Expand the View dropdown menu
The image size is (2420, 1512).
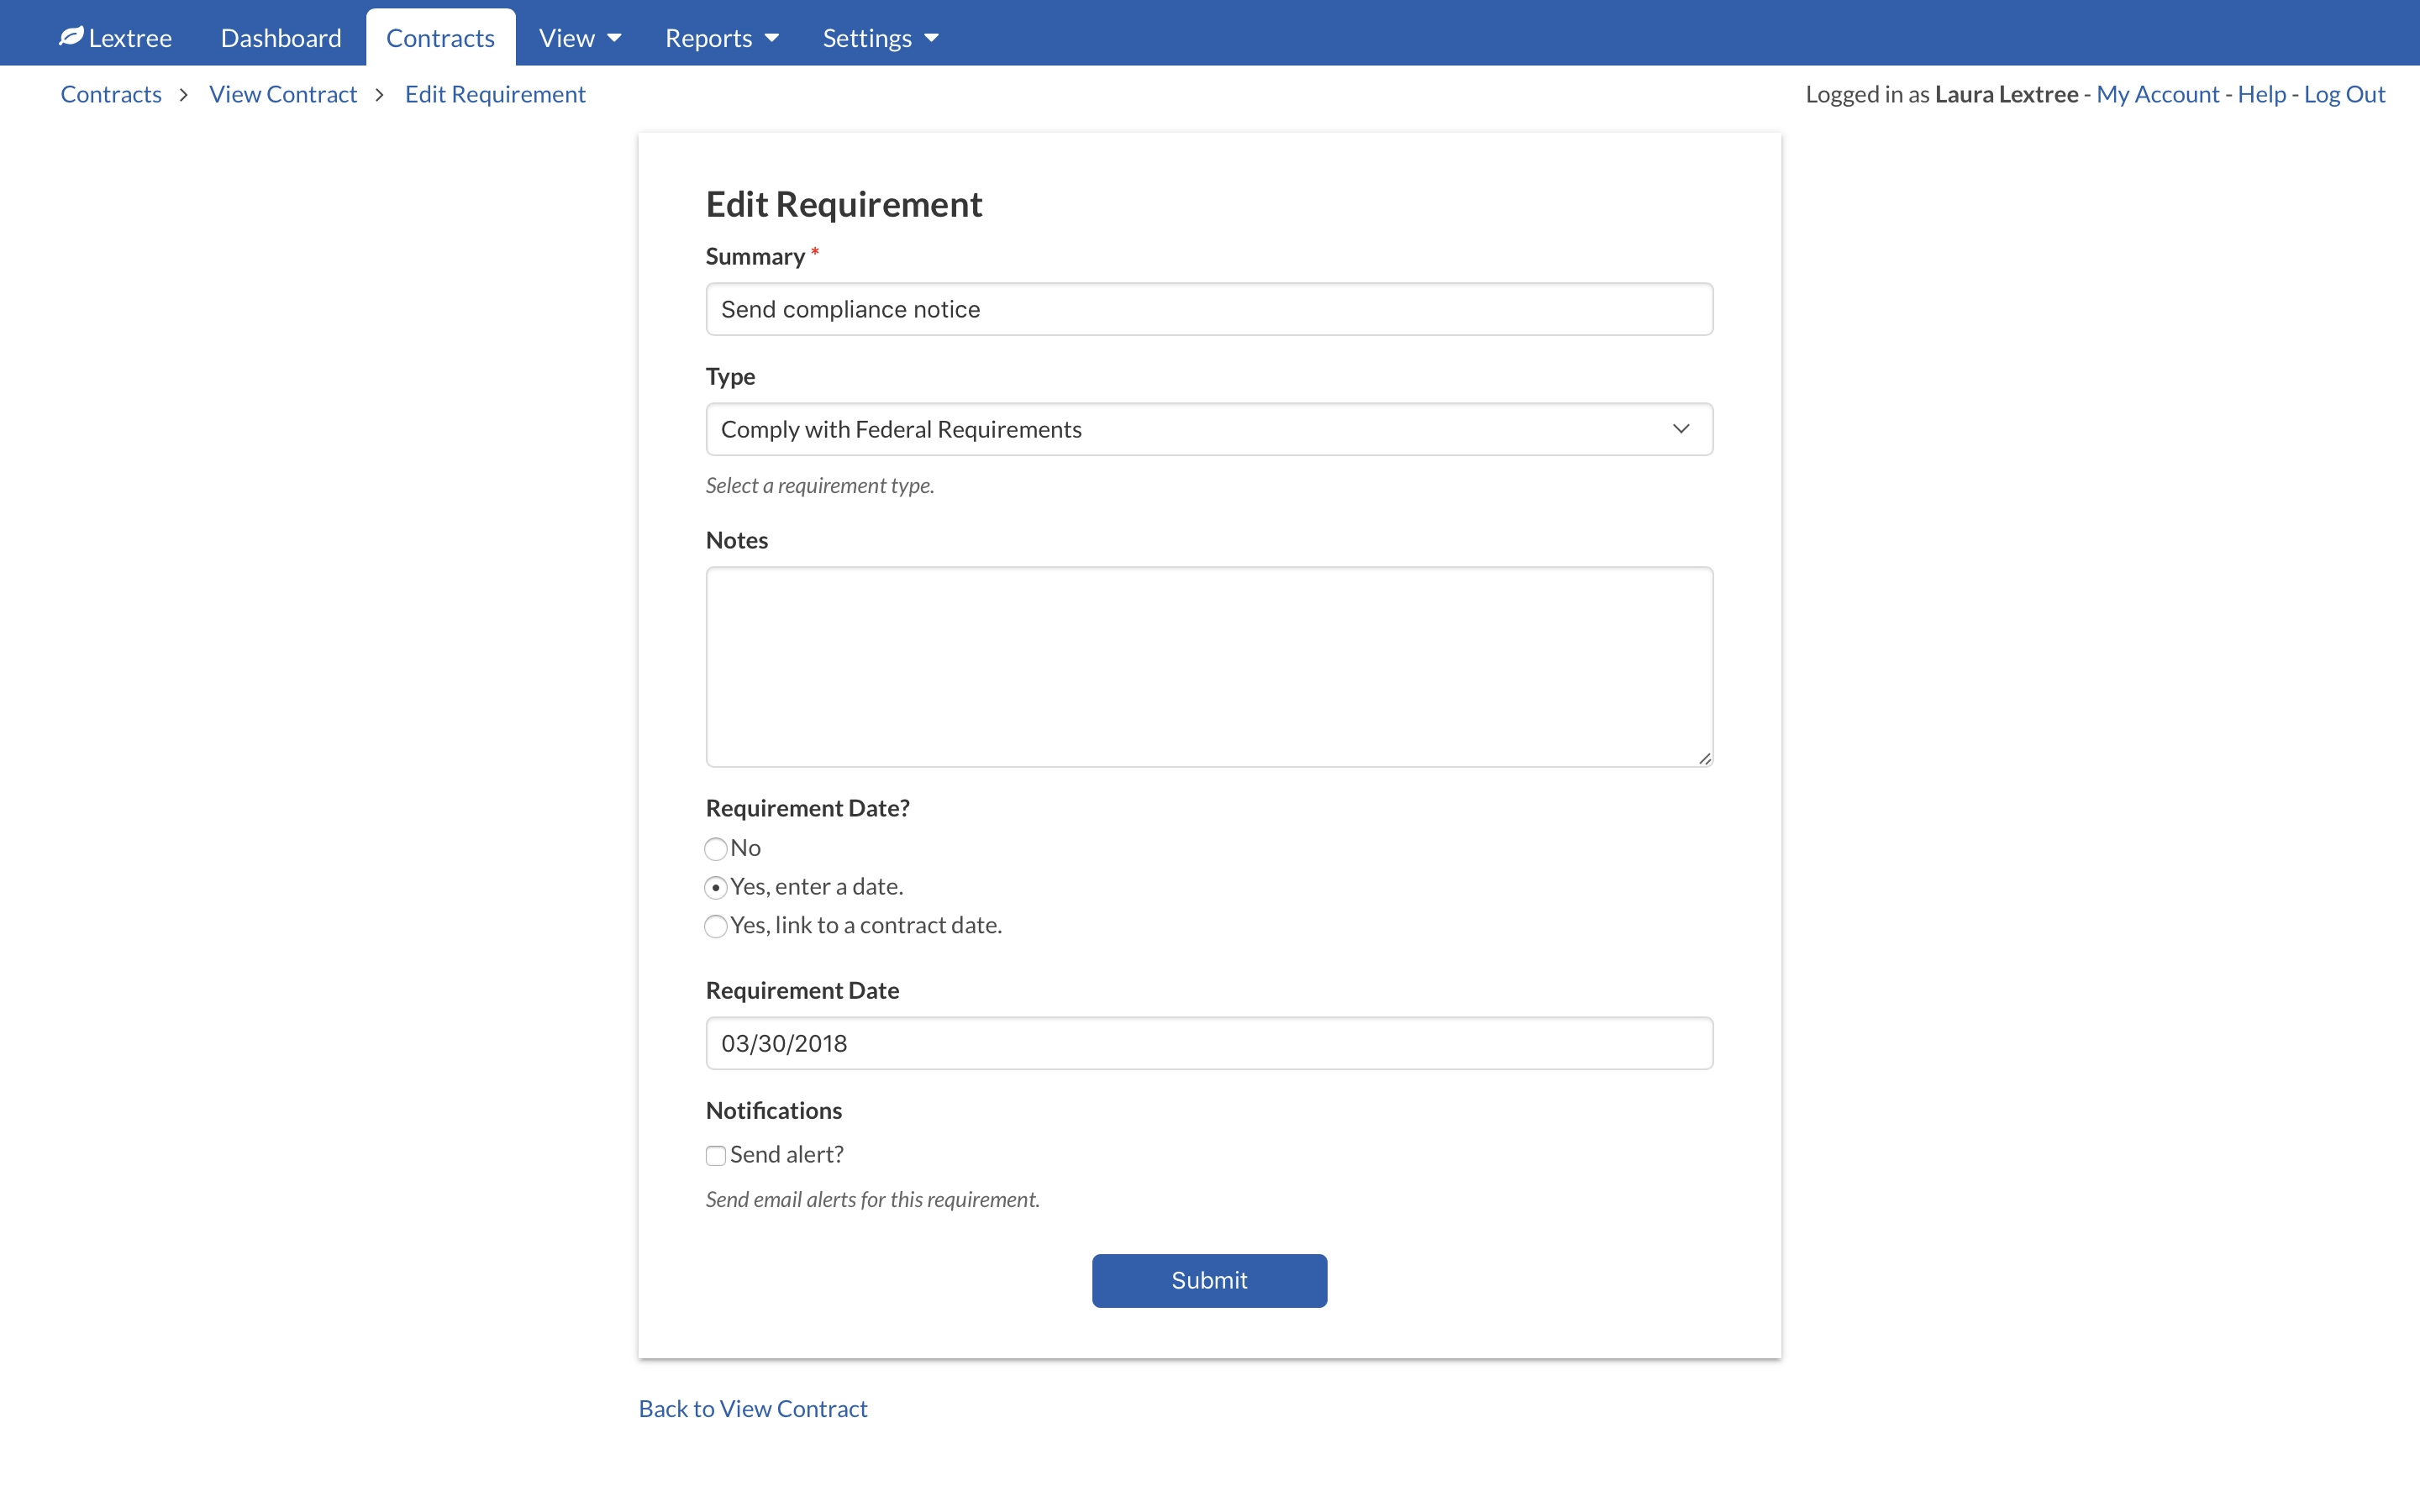[x=578, y=37]
